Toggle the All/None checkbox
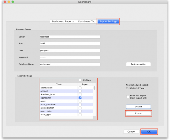 (80, 80)
